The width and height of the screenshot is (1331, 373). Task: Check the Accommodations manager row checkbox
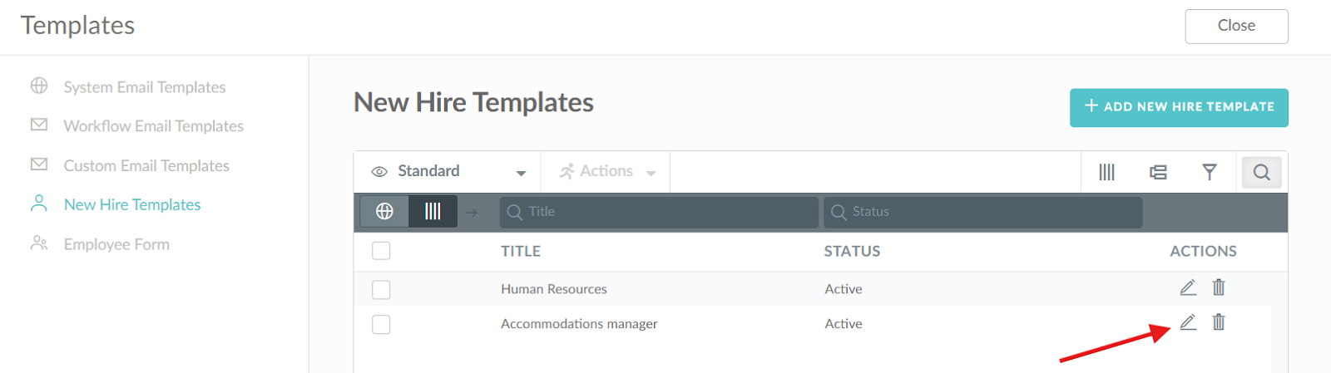click(381, 325)
